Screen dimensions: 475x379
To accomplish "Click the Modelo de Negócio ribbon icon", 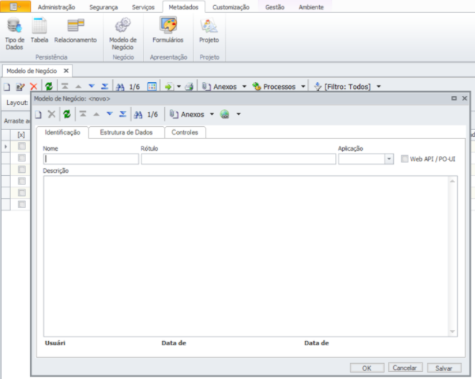I will click(123, 33).
